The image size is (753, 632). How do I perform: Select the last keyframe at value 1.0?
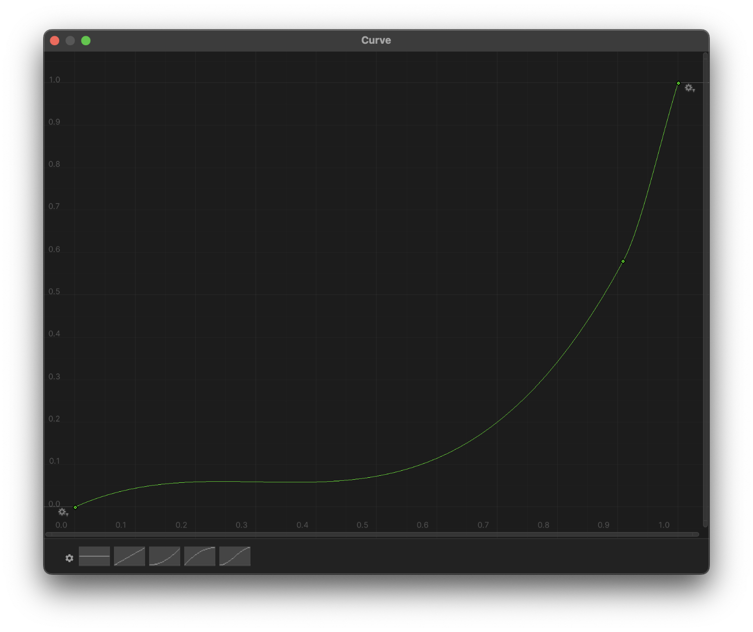click(678, 83)
